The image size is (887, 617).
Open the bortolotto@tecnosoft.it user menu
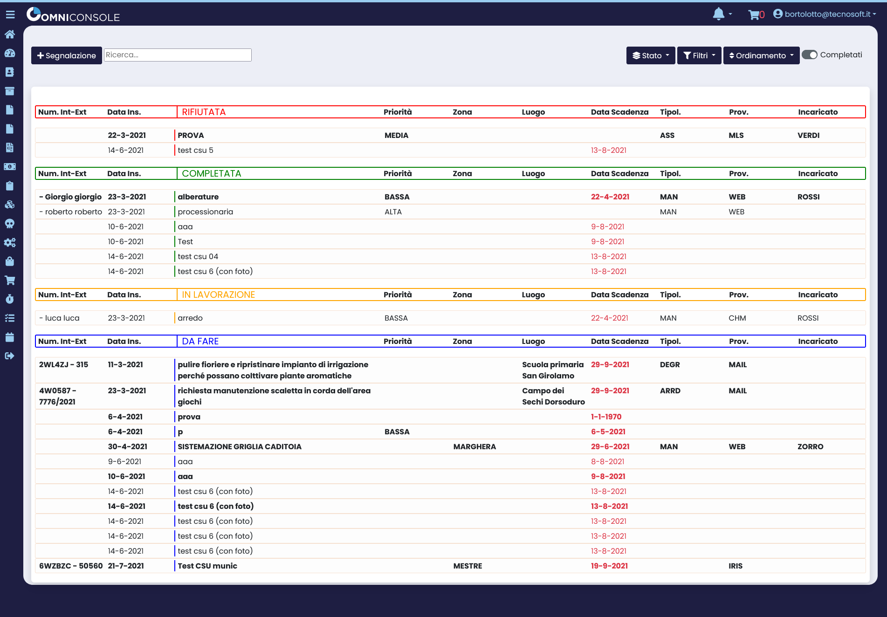[x=825, y=14]
